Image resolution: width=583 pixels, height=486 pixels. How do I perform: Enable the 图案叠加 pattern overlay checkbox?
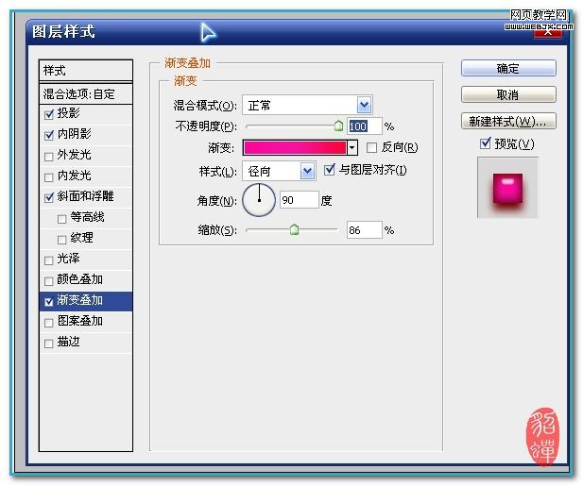pos(49,323)
